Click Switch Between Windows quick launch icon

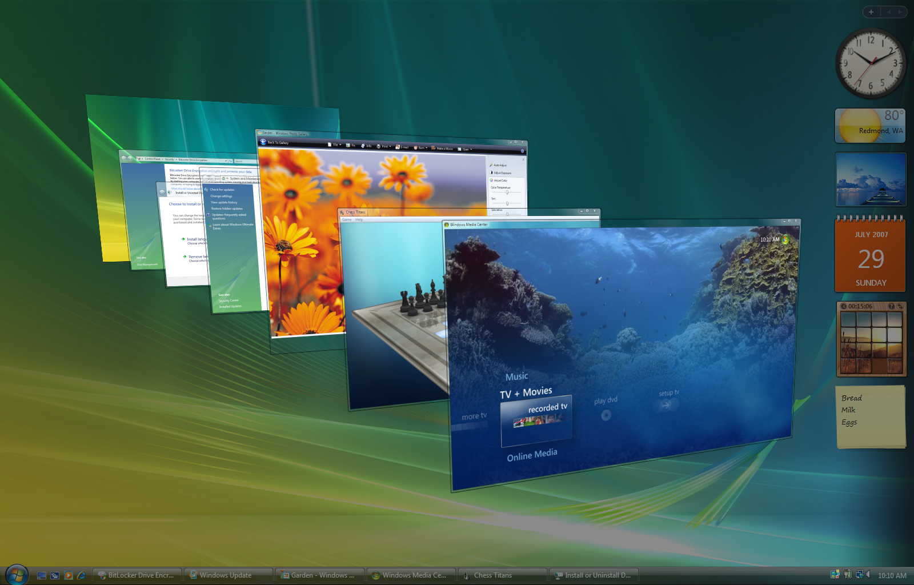(55, 575)
